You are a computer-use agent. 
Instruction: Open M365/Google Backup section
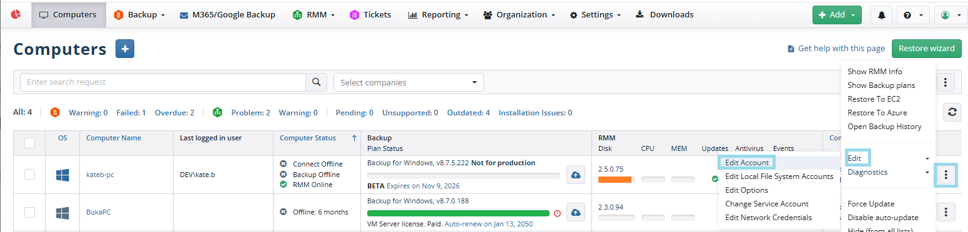click(x=227, y=14)
